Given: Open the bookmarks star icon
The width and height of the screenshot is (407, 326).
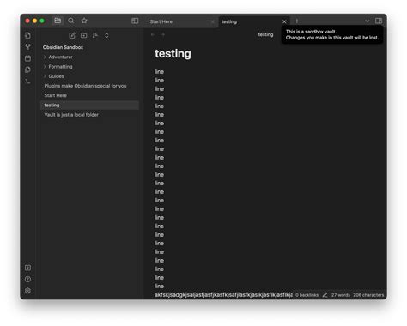Looking at the screenshot, I should click(x=84, y=21).
